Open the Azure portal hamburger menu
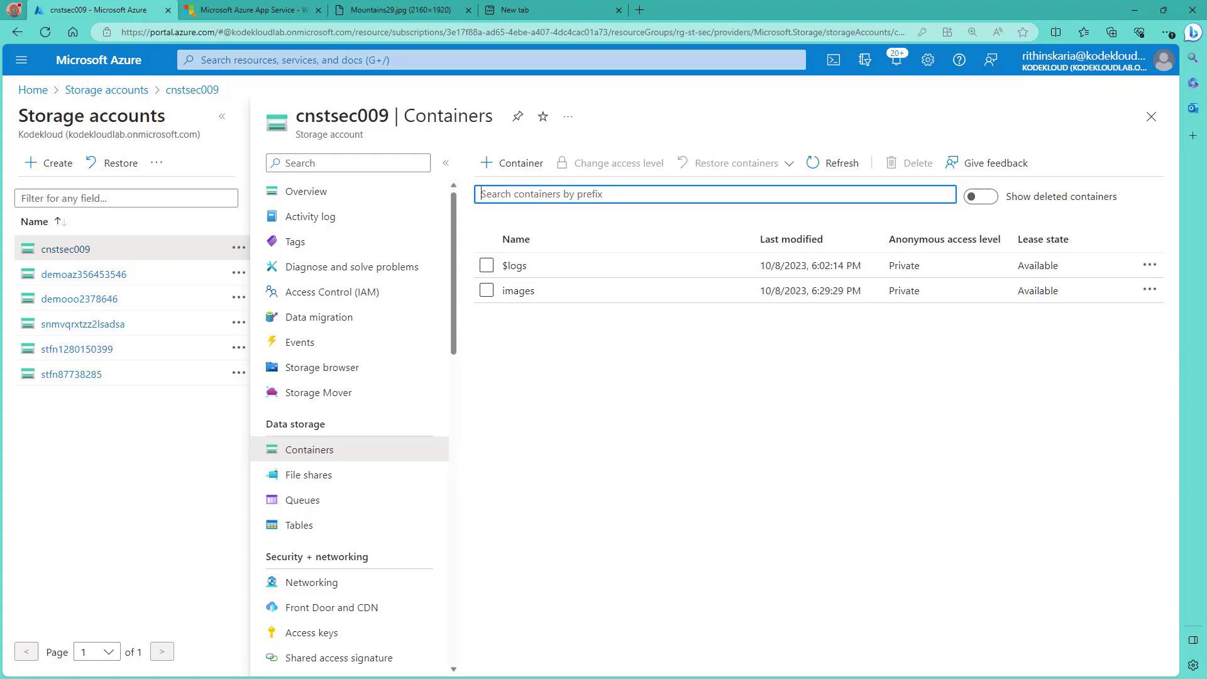This screenshot has width=1207, height=679. (x=21, y=60)
